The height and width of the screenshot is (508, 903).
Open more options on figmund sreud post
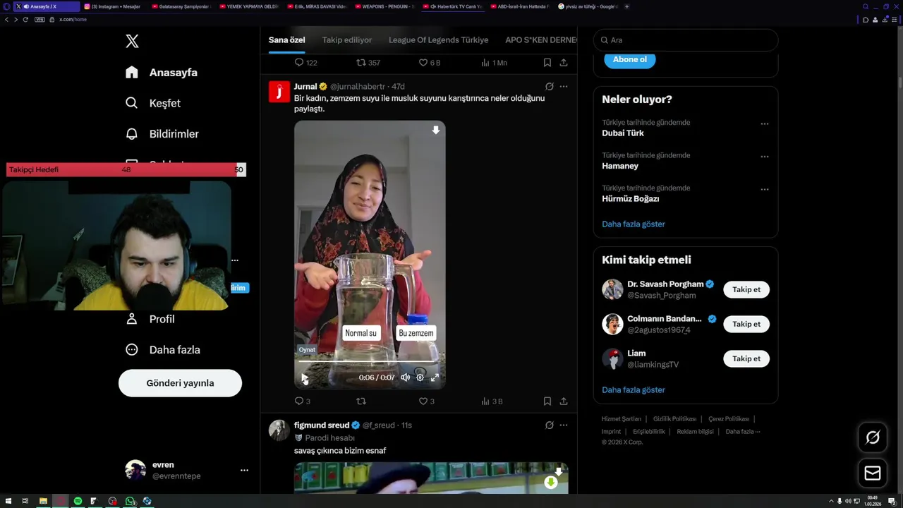point(564,425)
